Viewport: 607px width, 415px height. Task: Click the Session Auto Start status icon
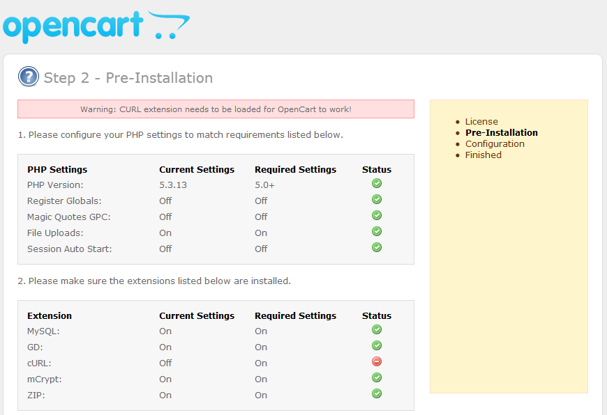(377, 247)
